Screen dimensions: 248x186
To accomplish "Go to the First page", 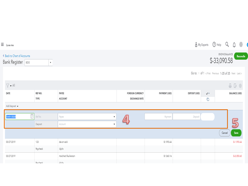I will tap(208, 73).
